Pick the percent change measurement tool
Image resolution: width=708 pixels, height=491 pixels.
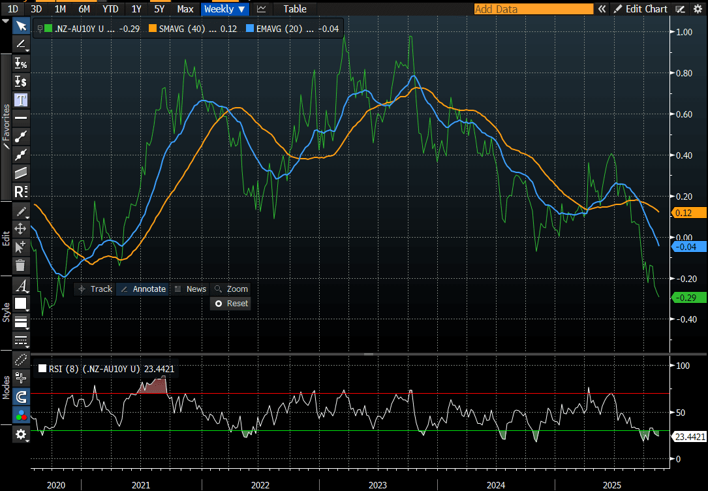[x=21, y=63]
